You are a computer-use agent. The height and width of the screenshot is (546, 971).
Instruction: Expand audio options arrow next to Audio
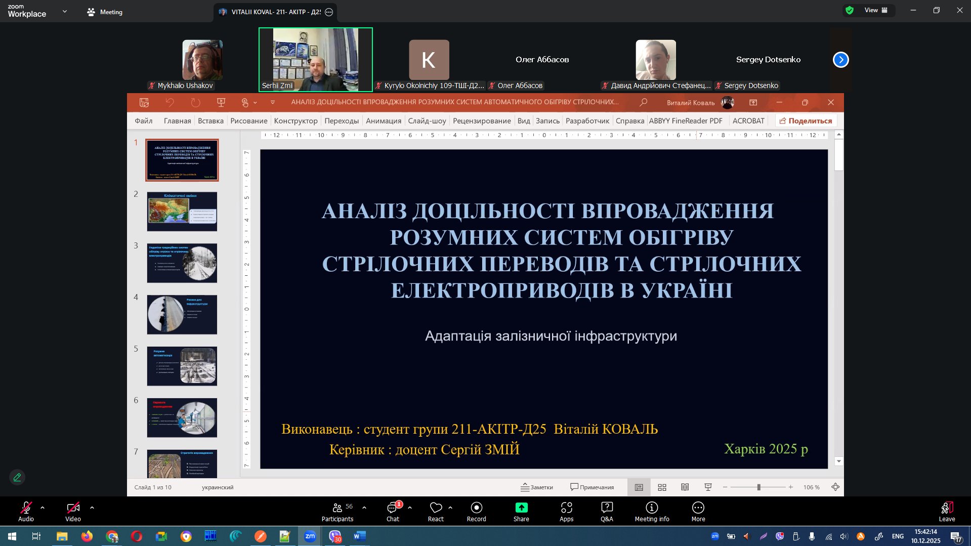[x=43, y=507]
